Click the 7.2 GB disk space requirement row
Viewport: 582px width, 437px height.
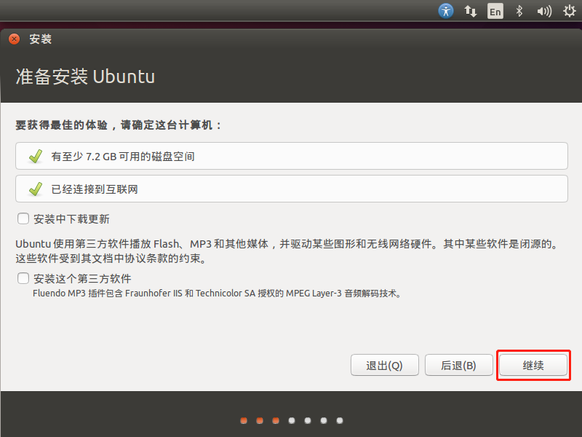coord(292,156)
